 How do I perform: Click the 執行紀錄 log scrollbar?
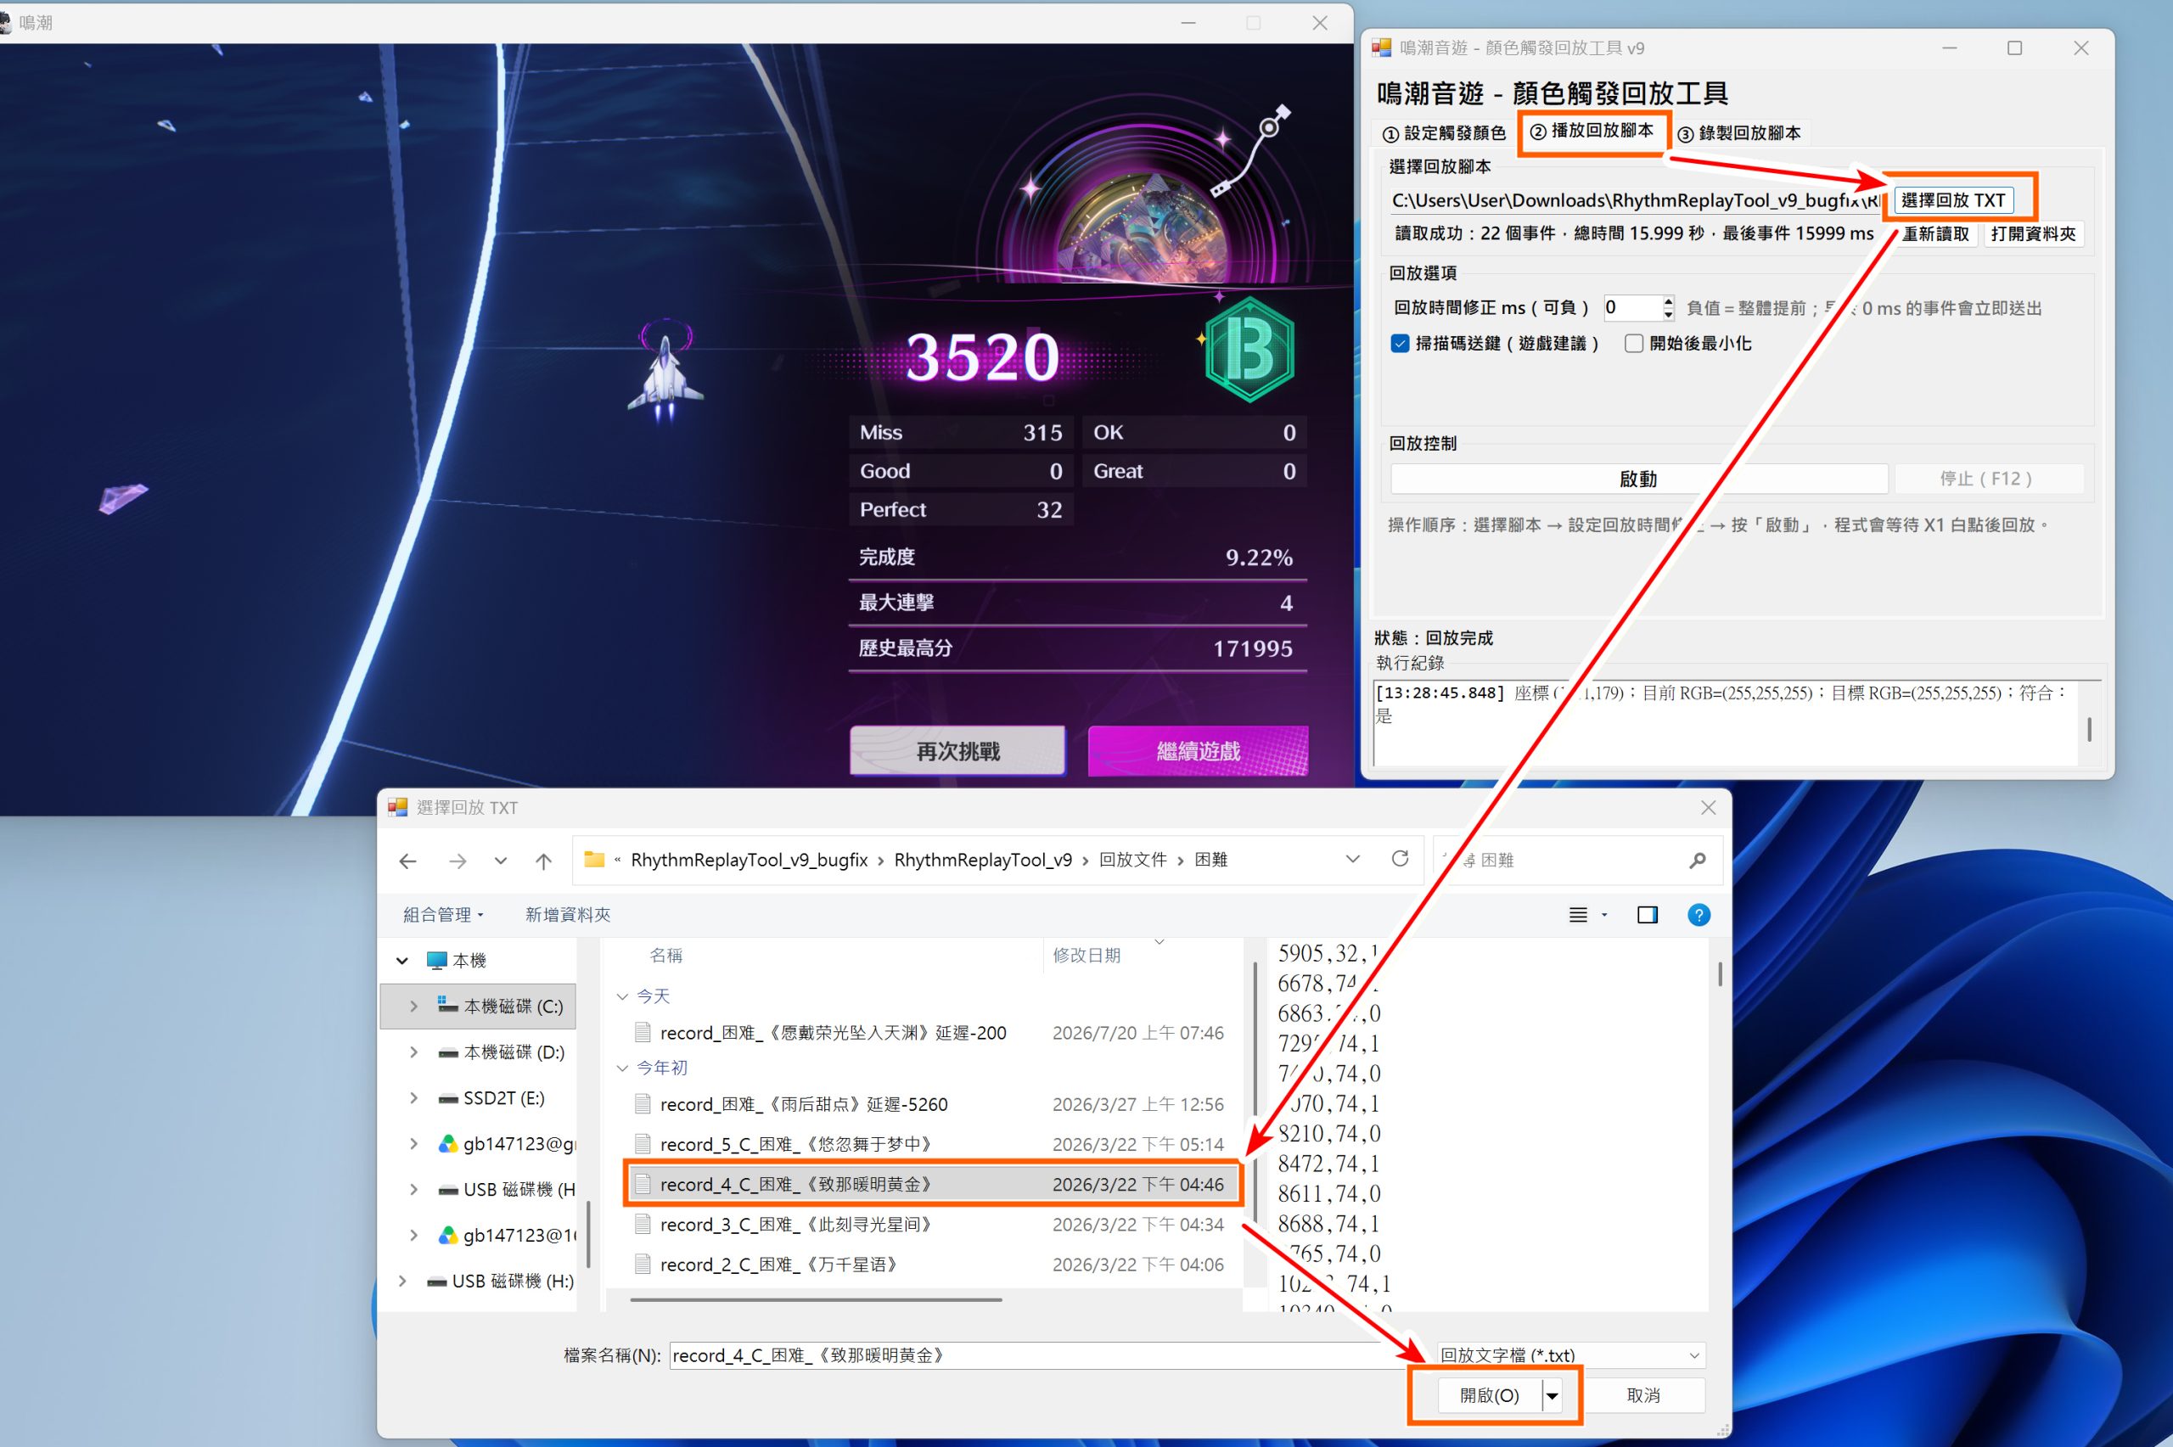(2089, 729)
